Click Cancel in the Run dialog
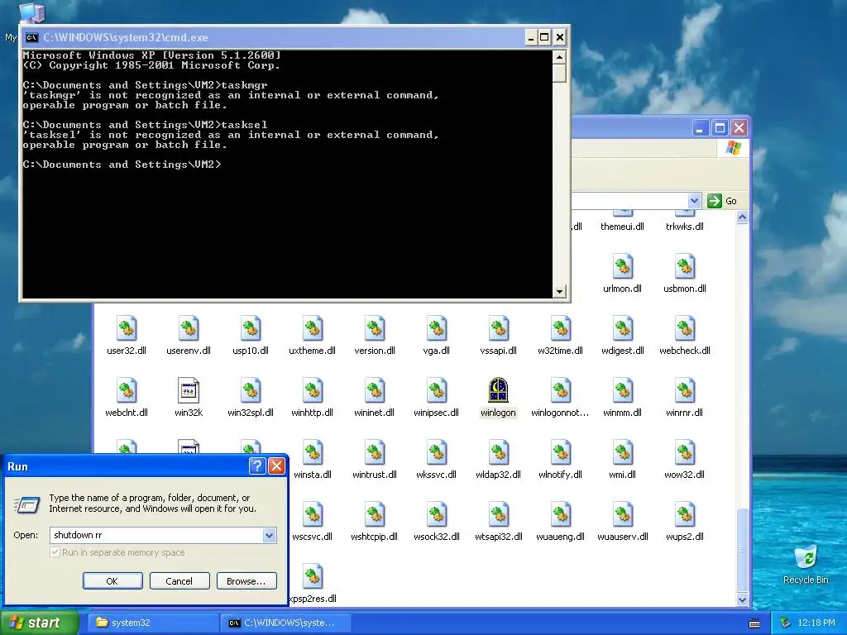The width and height of the screenshot is (847, 635). (179, 581)
